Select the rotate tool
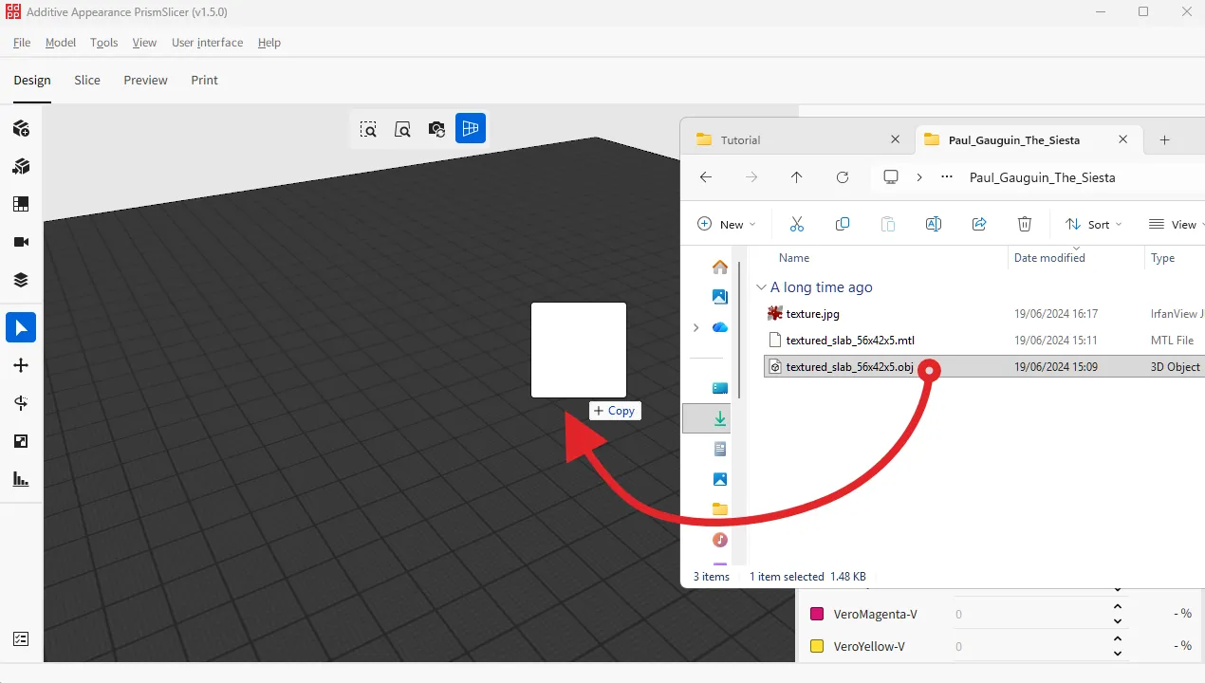1205x683 pixels. pos(21,402)
